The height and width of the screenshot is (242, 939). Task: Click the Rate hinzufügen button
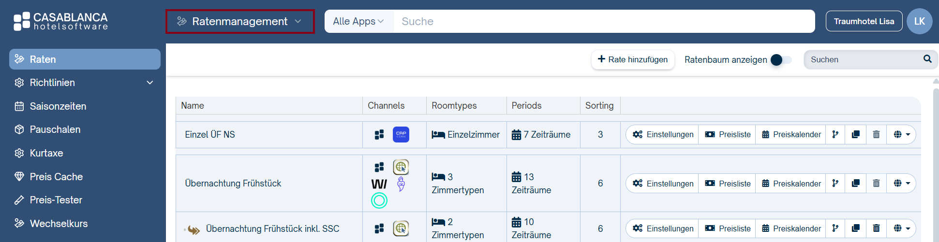coord(633,59)
